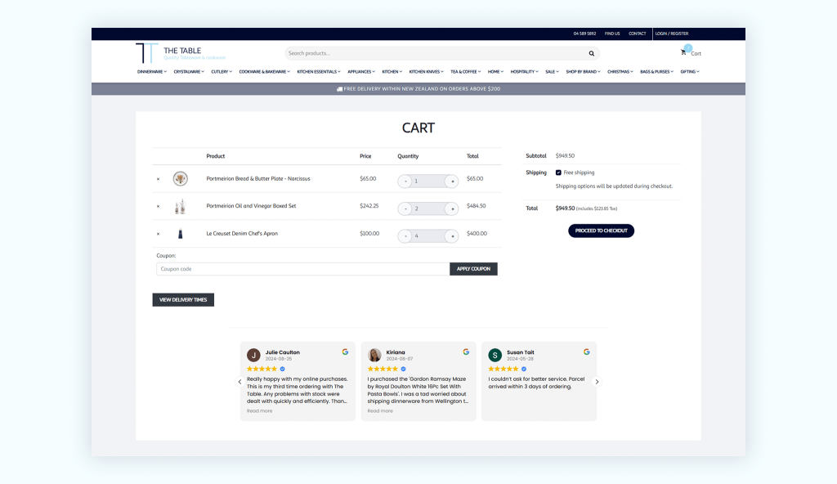Expand the Tea & Coffee menu
Image resolution: width=837 pixels, height=484 pixels.
(465, 72)
